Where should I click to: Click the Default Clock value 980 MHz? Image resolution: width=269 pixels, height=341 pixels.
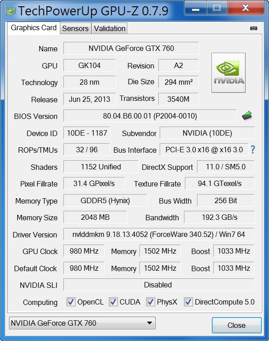pyautogui.click(x=84, y=268)
